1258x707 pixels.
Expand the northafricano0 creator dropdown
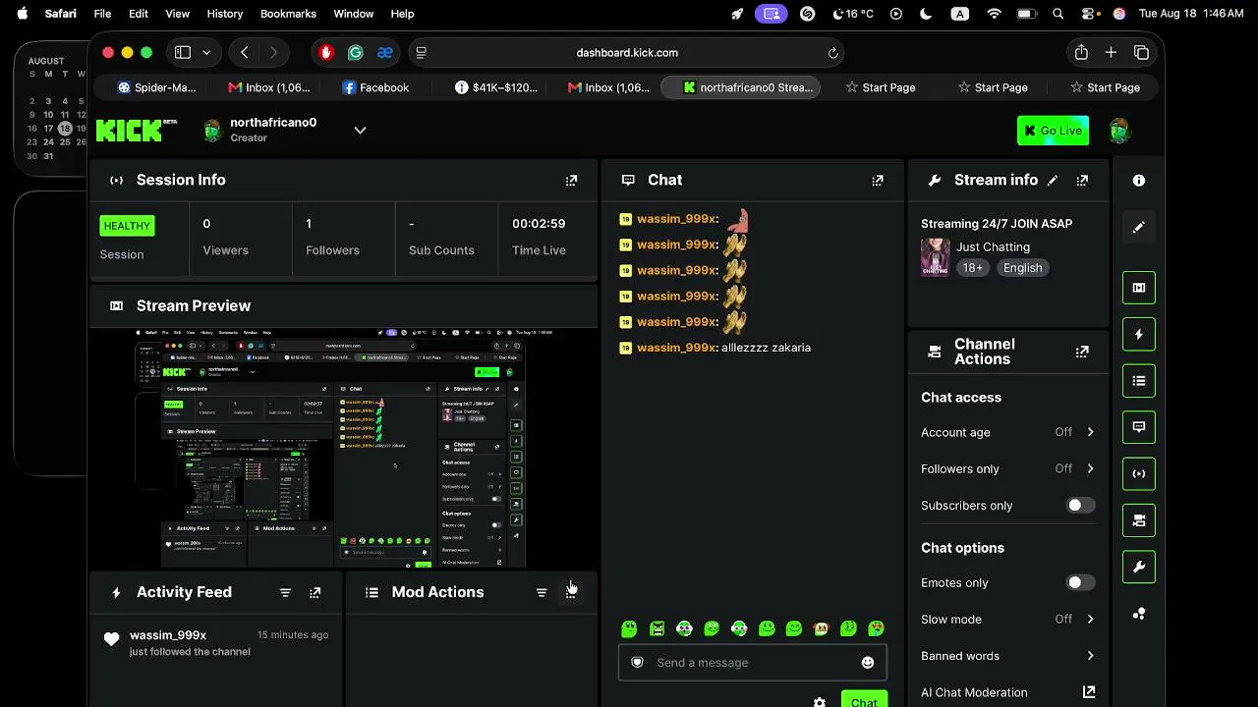pos(360,131)
